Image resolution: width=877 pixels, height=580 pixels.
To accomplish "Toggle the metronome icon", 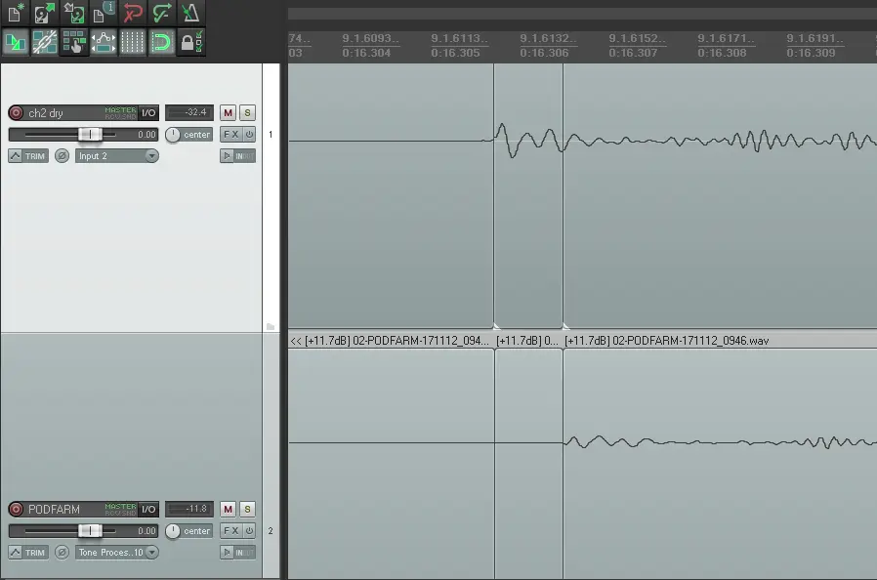I will (190, 13).
